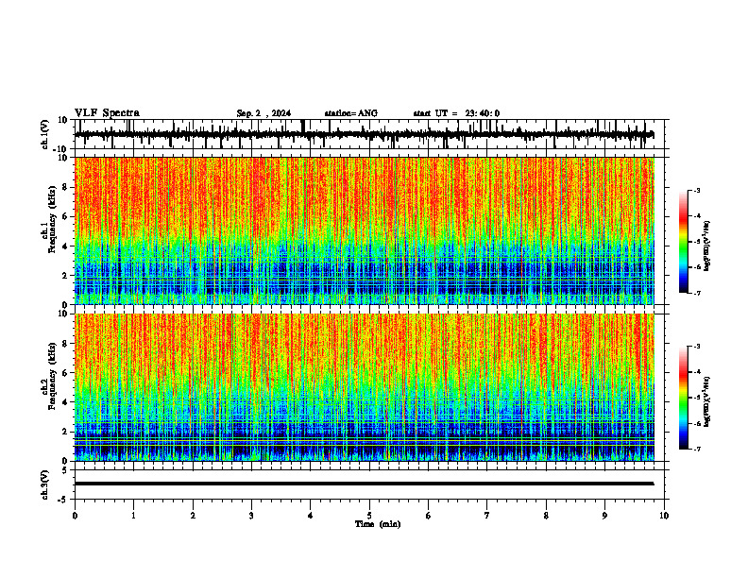Click the "station=ANG" header label
Viewport: 748px width, 578px height.
350,113
